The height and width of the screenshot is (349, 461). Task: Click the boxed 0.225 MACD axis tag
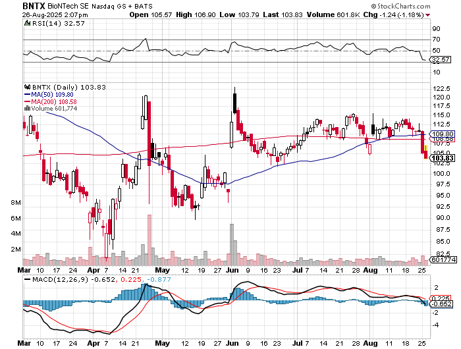[441, 298]
